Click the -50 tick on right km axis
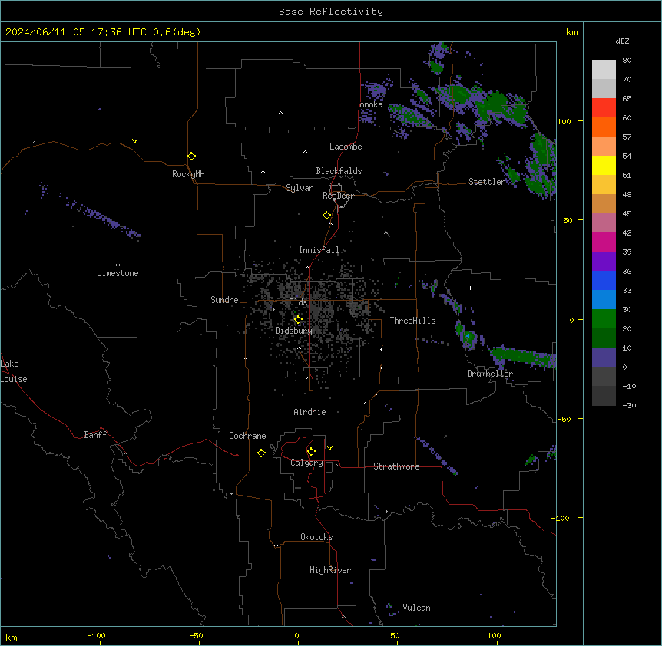 pyautogui.click(x=564, y=419)
